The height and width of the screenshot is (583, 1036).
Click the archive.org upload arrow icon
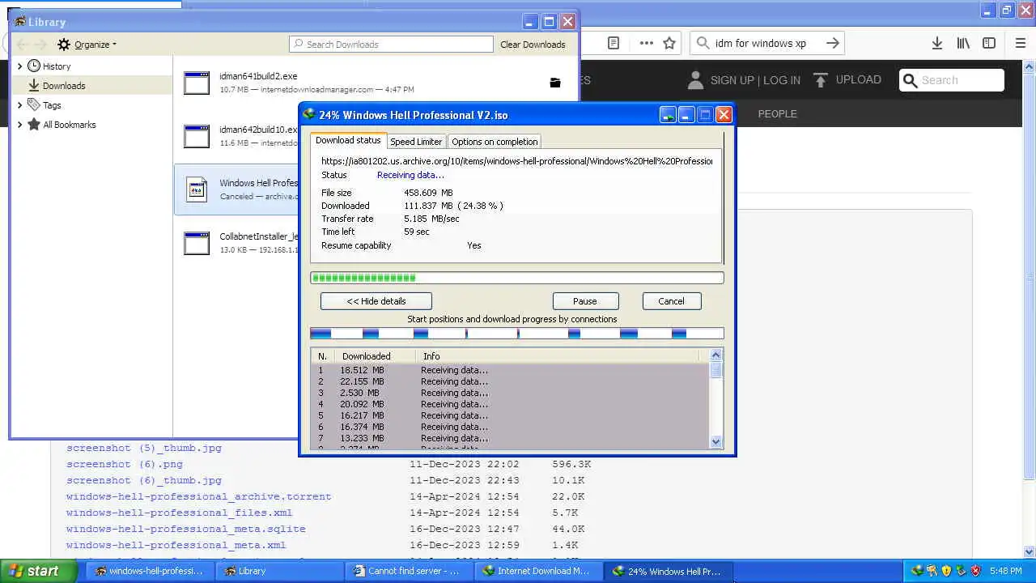821,79
